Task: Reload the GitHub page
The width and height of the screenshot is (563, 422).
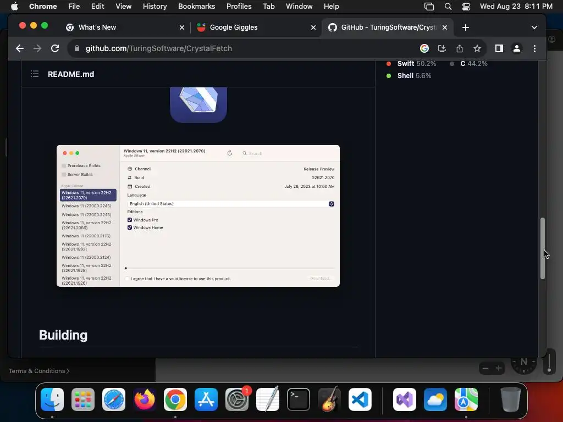Action: tap(55, 48)
